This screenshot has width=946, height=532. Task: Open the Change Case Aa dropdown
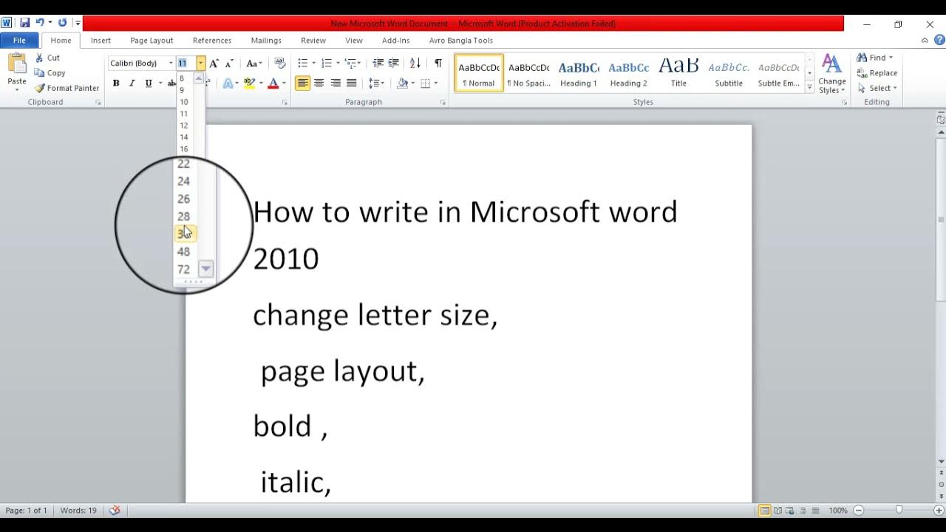pos(254,64)
